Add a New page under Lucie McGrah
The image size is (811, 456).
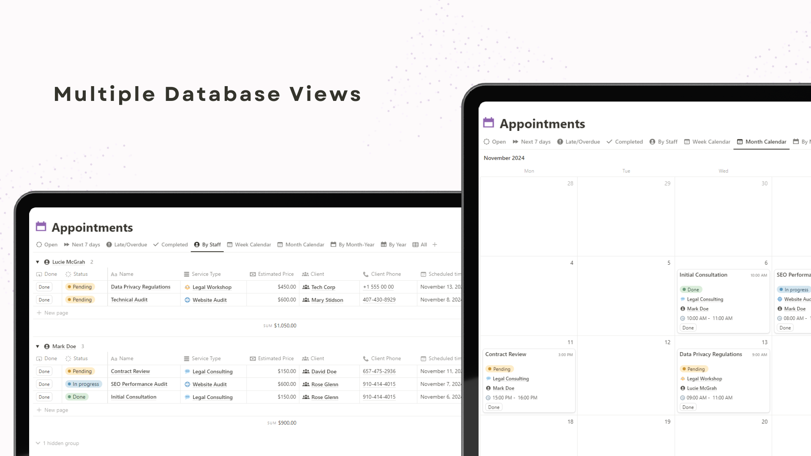point(52,313)
